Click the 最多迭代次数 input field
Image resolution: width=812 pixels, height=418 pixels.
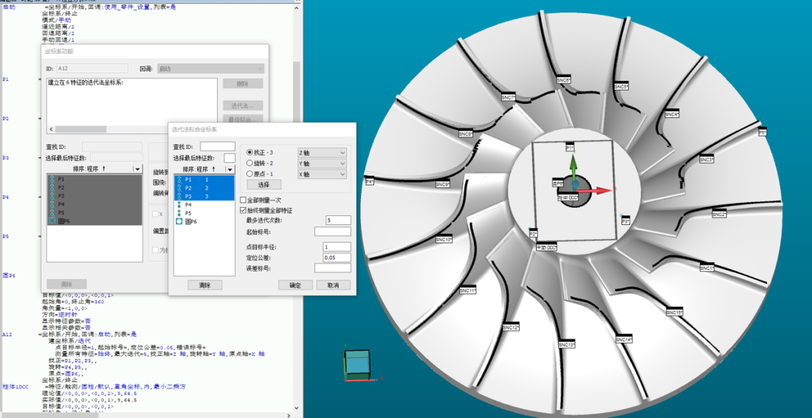(x=337, y=220)
